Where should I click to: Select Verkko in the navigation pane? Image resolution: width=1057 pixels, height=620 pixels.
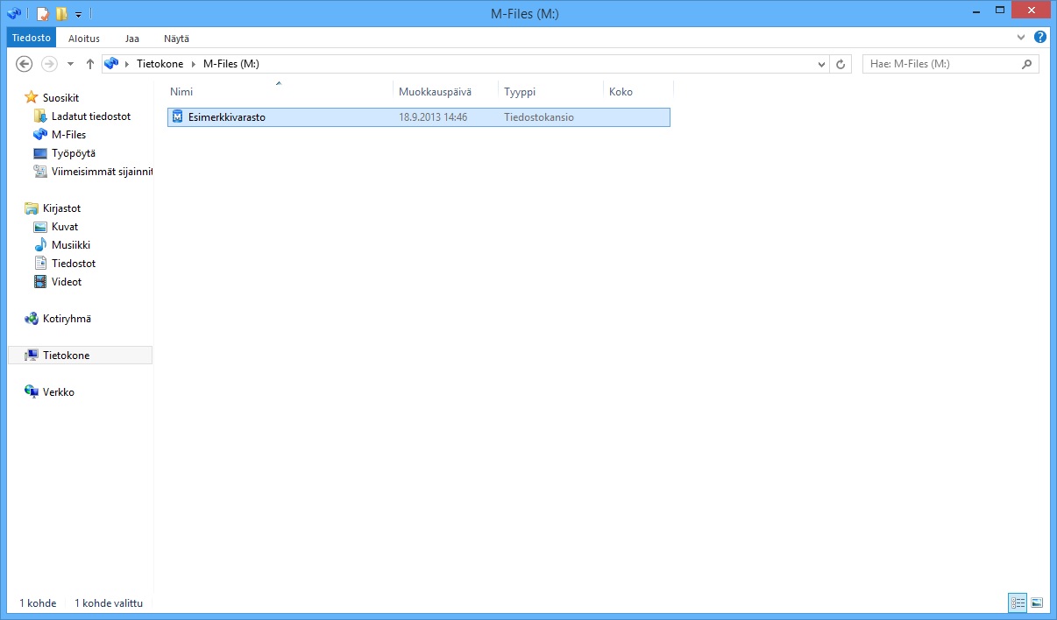tap(59, 392)
